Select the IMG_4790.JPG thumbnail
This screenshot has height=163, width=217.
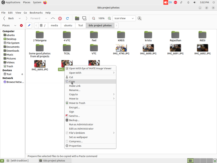[121, 48]
